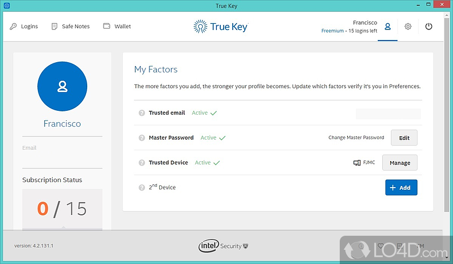
Task: Open the Safe Notes tab
Action: point(70,26)
